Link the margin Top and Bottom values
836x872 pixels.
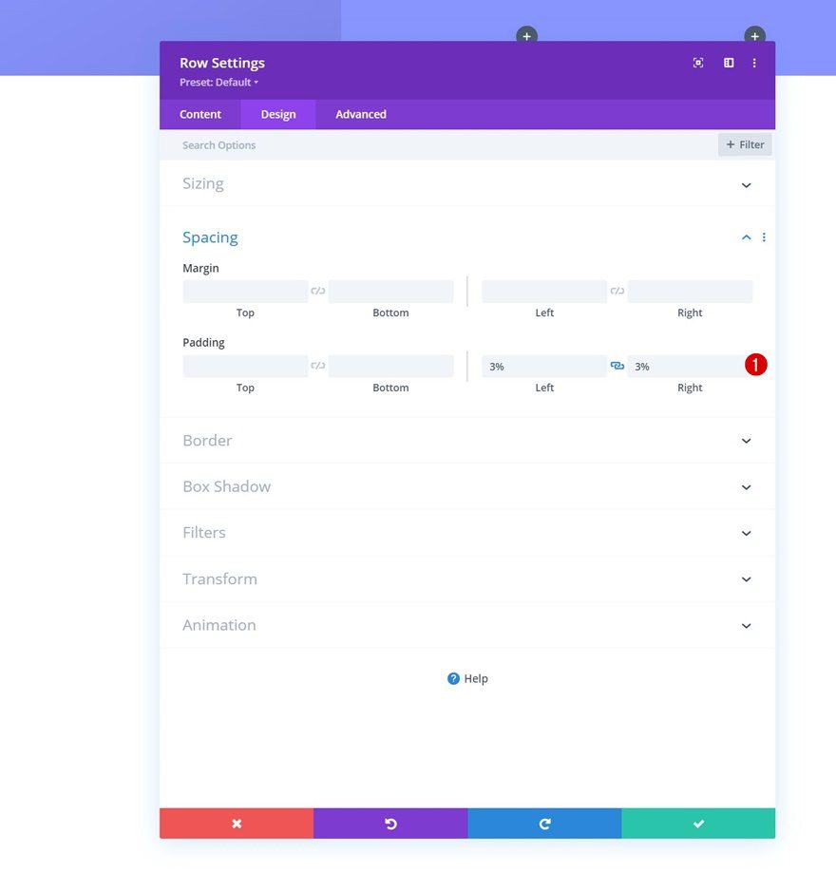coord(317,291)
